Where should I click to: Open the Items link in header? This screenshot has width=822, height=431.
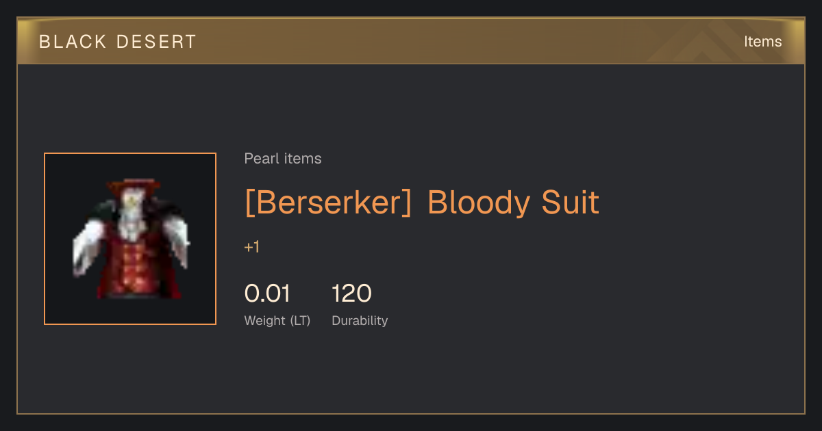click(x=762, y=42)
